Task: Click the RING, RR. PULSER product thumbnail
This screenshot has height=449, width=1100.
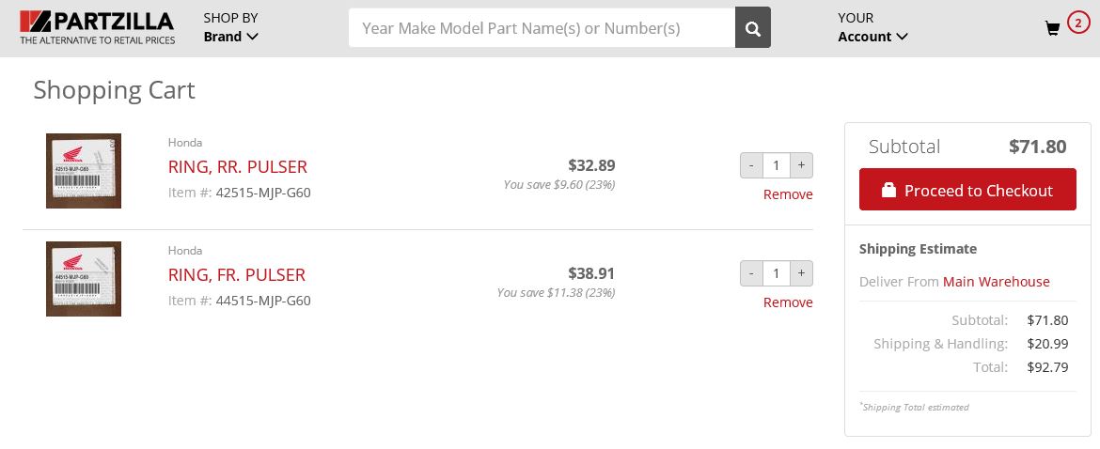Action: [84, 171]
